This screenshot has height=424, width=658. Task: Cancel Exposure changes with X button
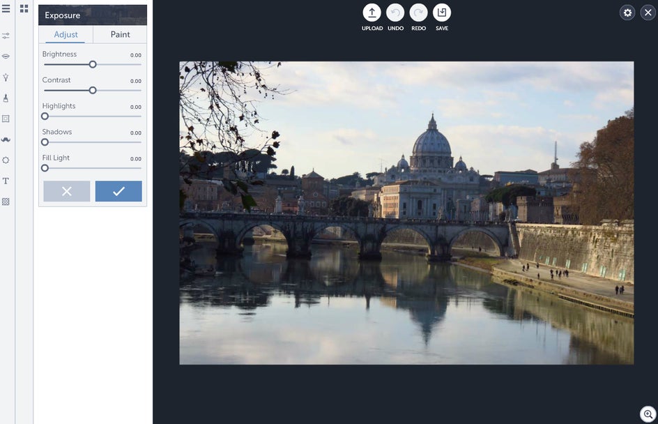(67, 192)
